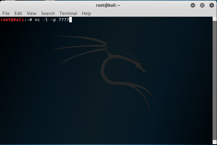This screenshot has height=145, width=217.
Task: Click the root@kali prompt text
Action: click(16, 20)
